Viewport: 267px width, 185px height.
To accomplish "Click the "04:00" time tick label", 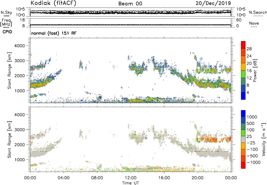I will pos(63,178).
